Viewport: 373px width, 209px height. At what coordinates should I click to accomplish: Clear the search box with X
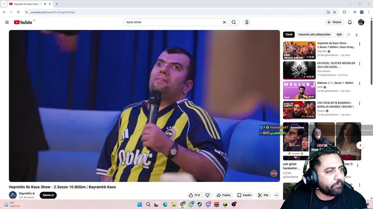pos(224,22)
